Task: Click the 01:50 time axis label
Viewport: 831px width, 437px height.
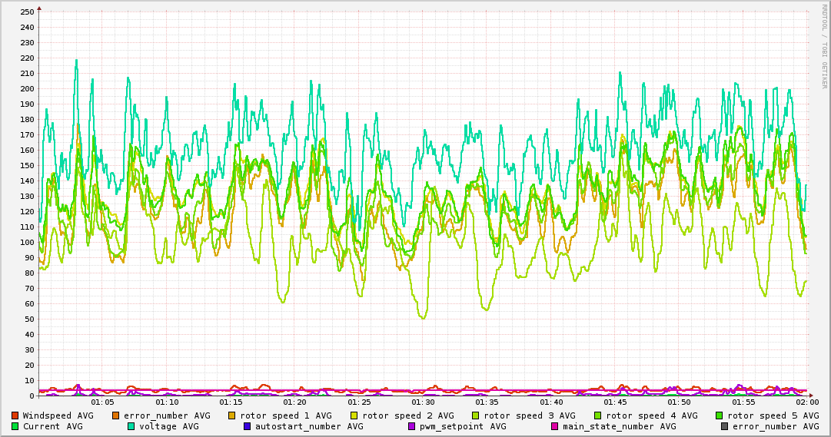Action: (x=680, y=402)
